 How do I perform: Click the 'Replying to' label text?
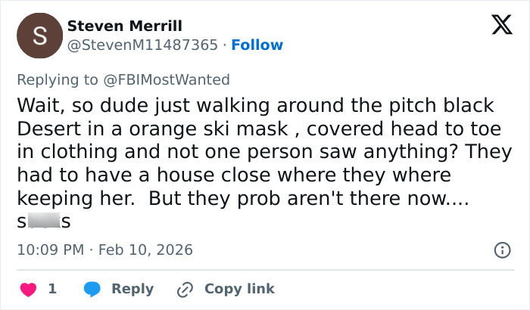(56, 79)
